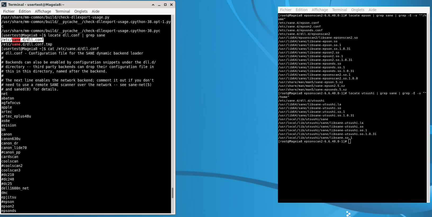Click the left terminal scrollbar thumb
Viewport: 432px width, 217px height.
[173, 193]
